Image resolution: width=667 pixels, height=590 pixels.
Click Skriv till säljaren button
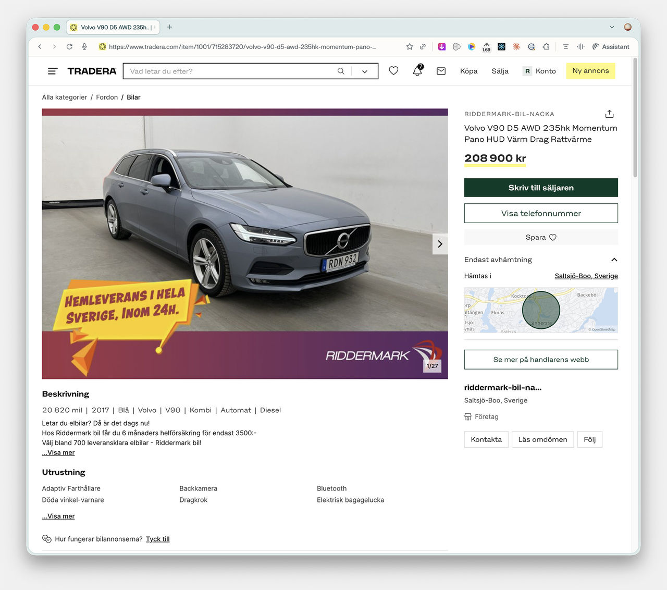tap(540, 188)
